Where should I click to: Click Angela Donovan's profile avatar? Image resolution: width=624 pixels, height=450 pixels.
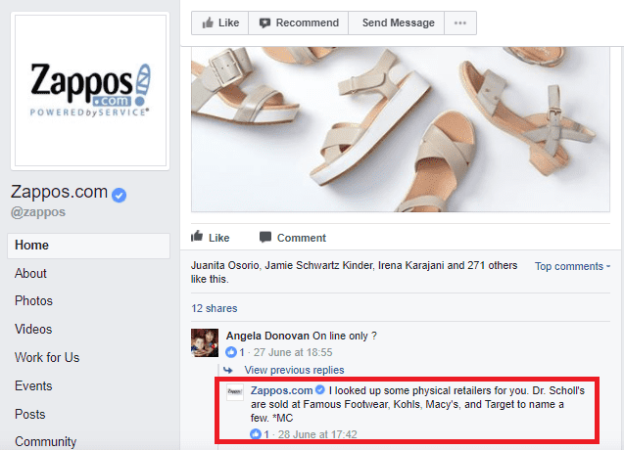click(x=205, y=343)
